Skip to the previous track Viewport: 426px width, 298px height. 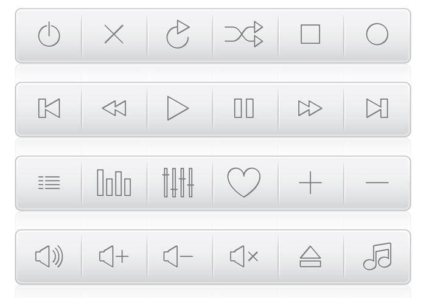[49, 108]
